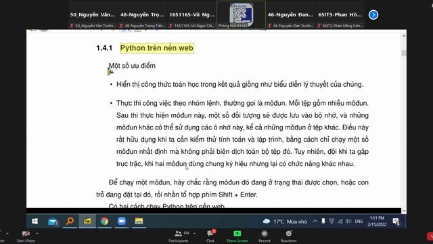Select participant tile 1651165-Vũ Ngọc
The width and height of the screenshot is (433, 244).
(191, 15)
